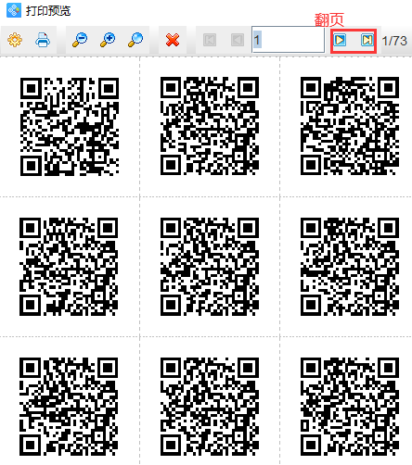Select the bottom-middle QR code label
The width and height of the screenshot is (412, 465).
point(210,407)
